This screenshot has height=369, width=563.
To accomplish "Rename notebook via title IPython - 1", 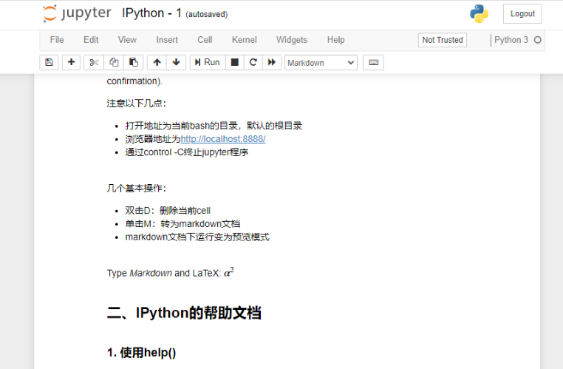I will 151,13.
